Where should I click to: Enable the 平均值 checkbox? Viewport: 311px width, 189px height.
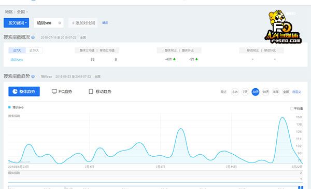tap(292, 109)
